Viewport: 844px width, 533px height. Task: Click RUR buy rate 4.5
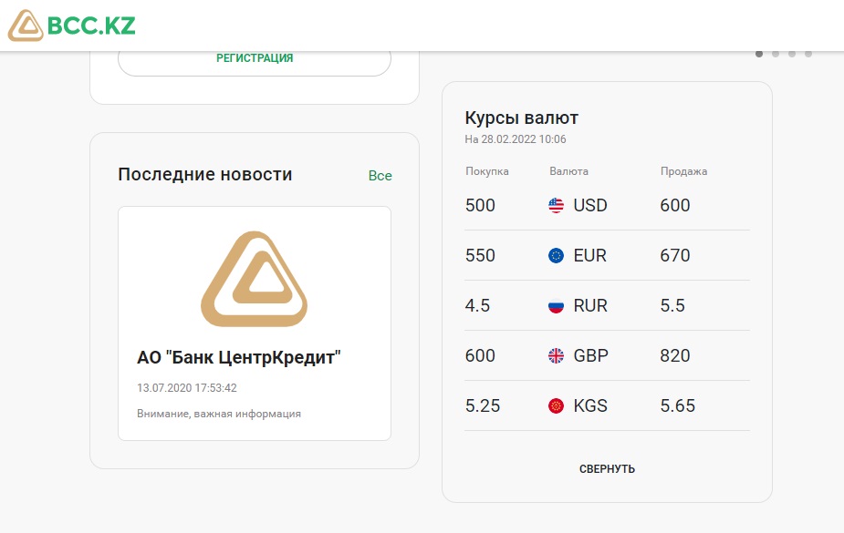point(477,306)
